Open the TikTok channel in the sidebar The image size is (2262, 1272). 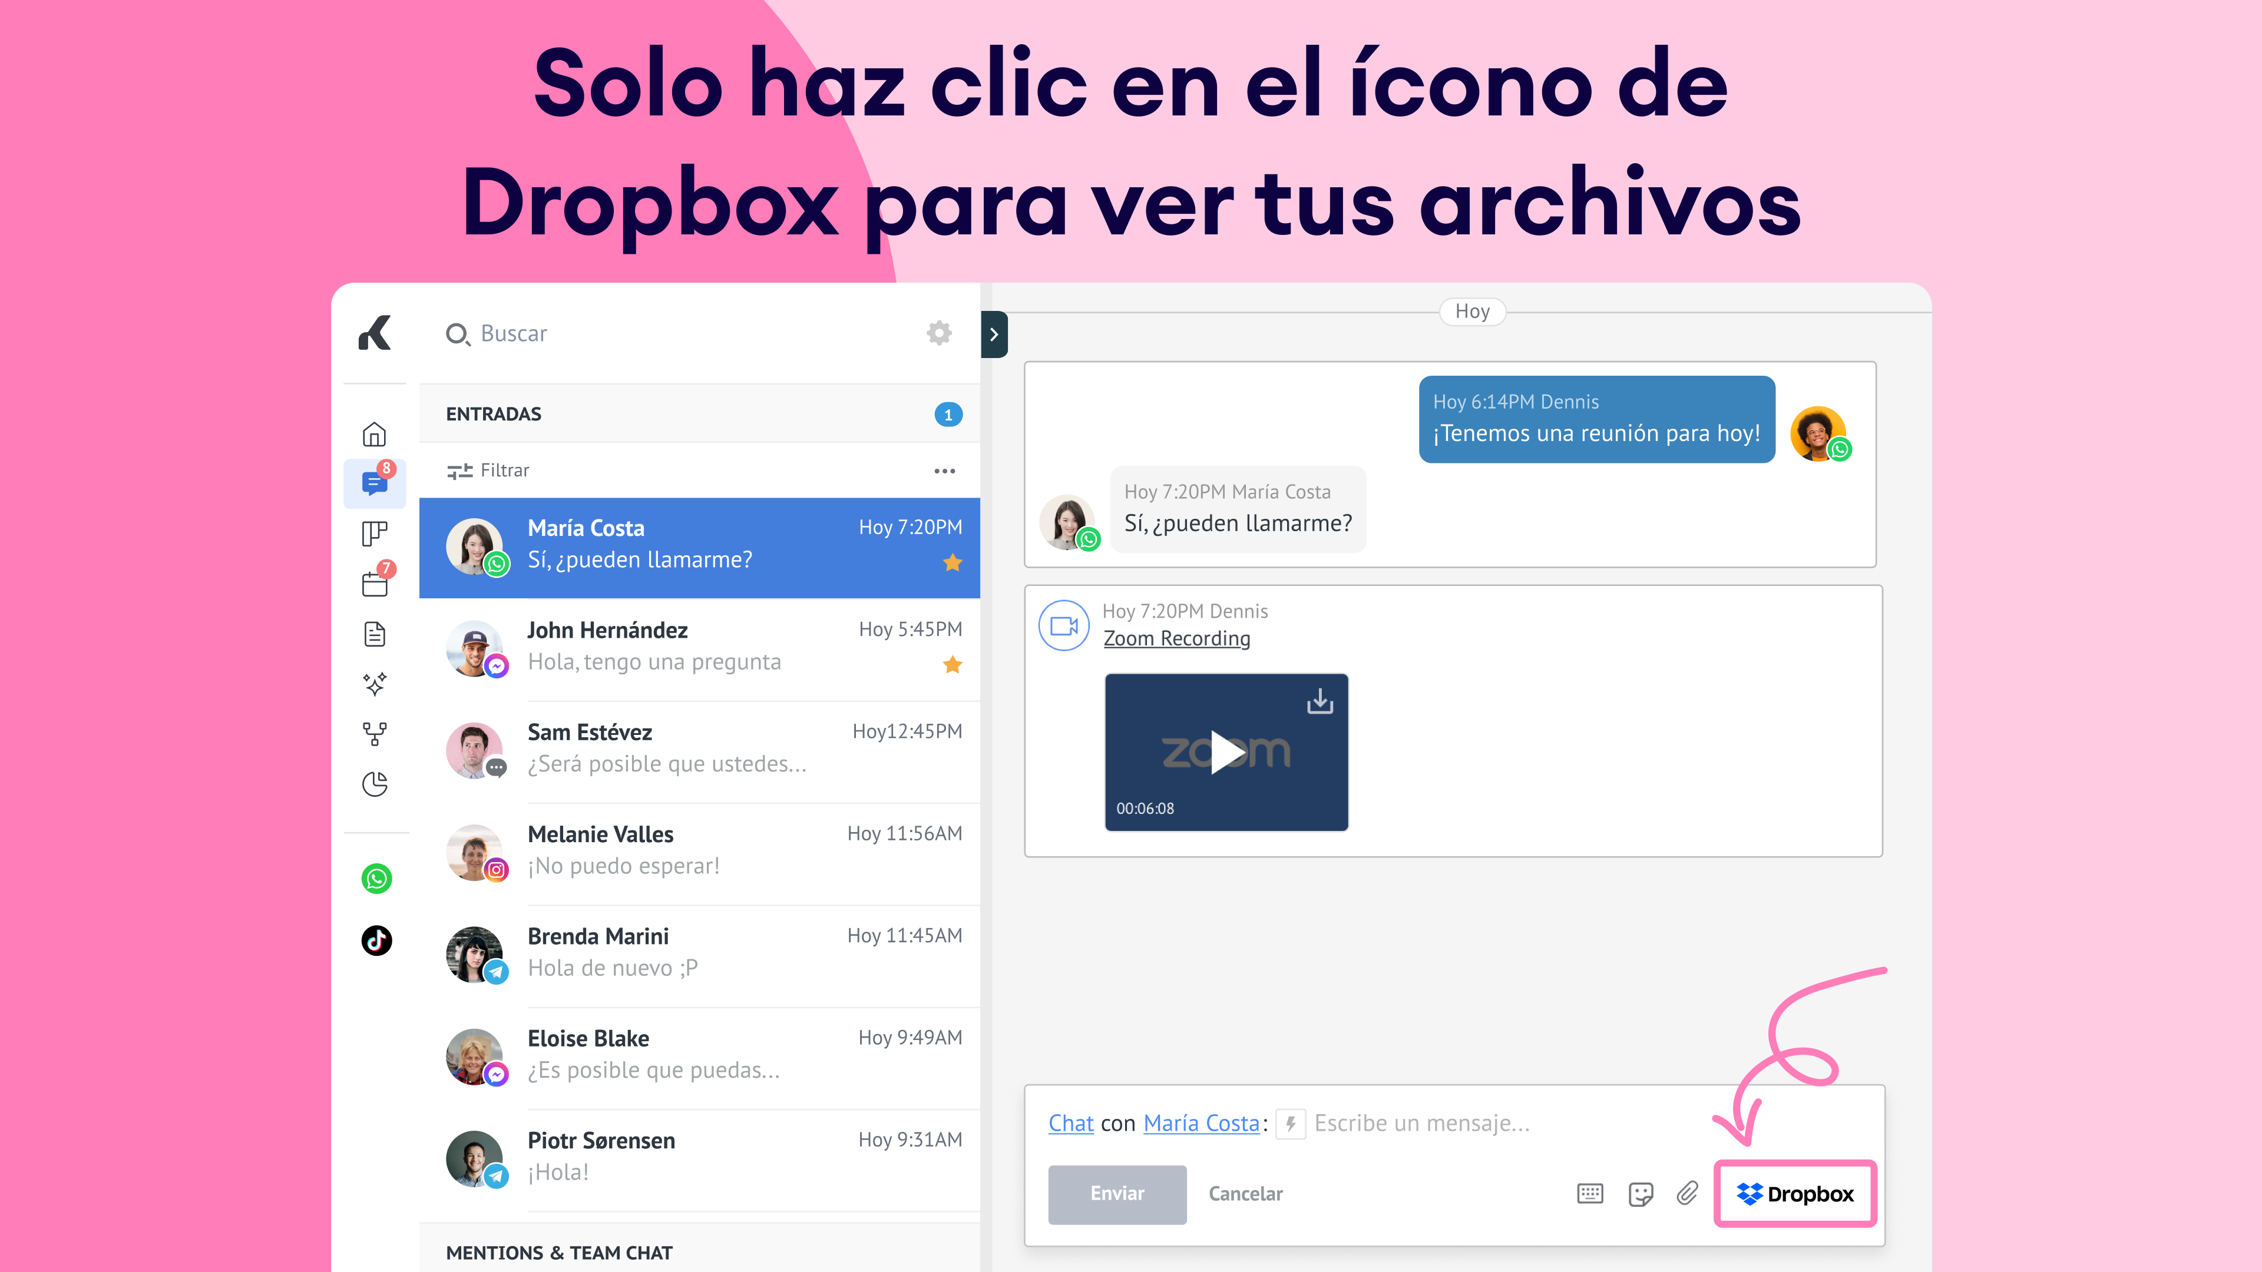tap(376, 940)
